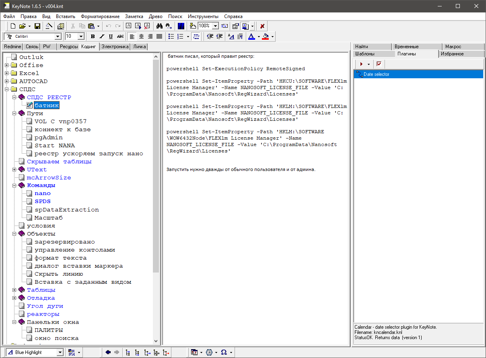Expand the AUTOCAD tree folder
The height and width of the screenshot is (358, 486).
(6, 81)
